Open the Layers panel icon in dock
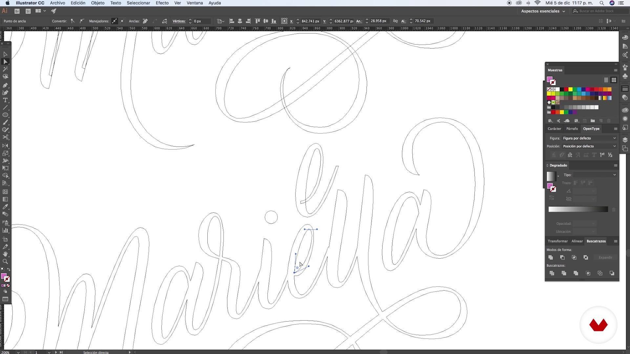 tap(625, 140)
